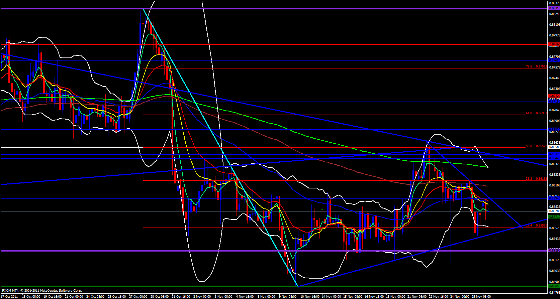560x299 pixels.
Task: Click the 25 Nov 08:00 time label
Action: click(x=481, y=297)
